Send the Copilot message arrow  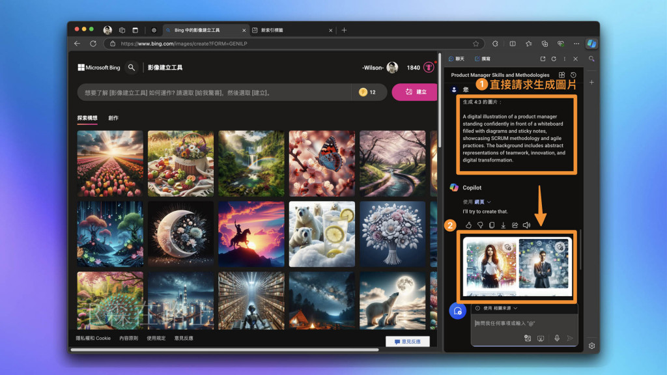pos(570,339)
